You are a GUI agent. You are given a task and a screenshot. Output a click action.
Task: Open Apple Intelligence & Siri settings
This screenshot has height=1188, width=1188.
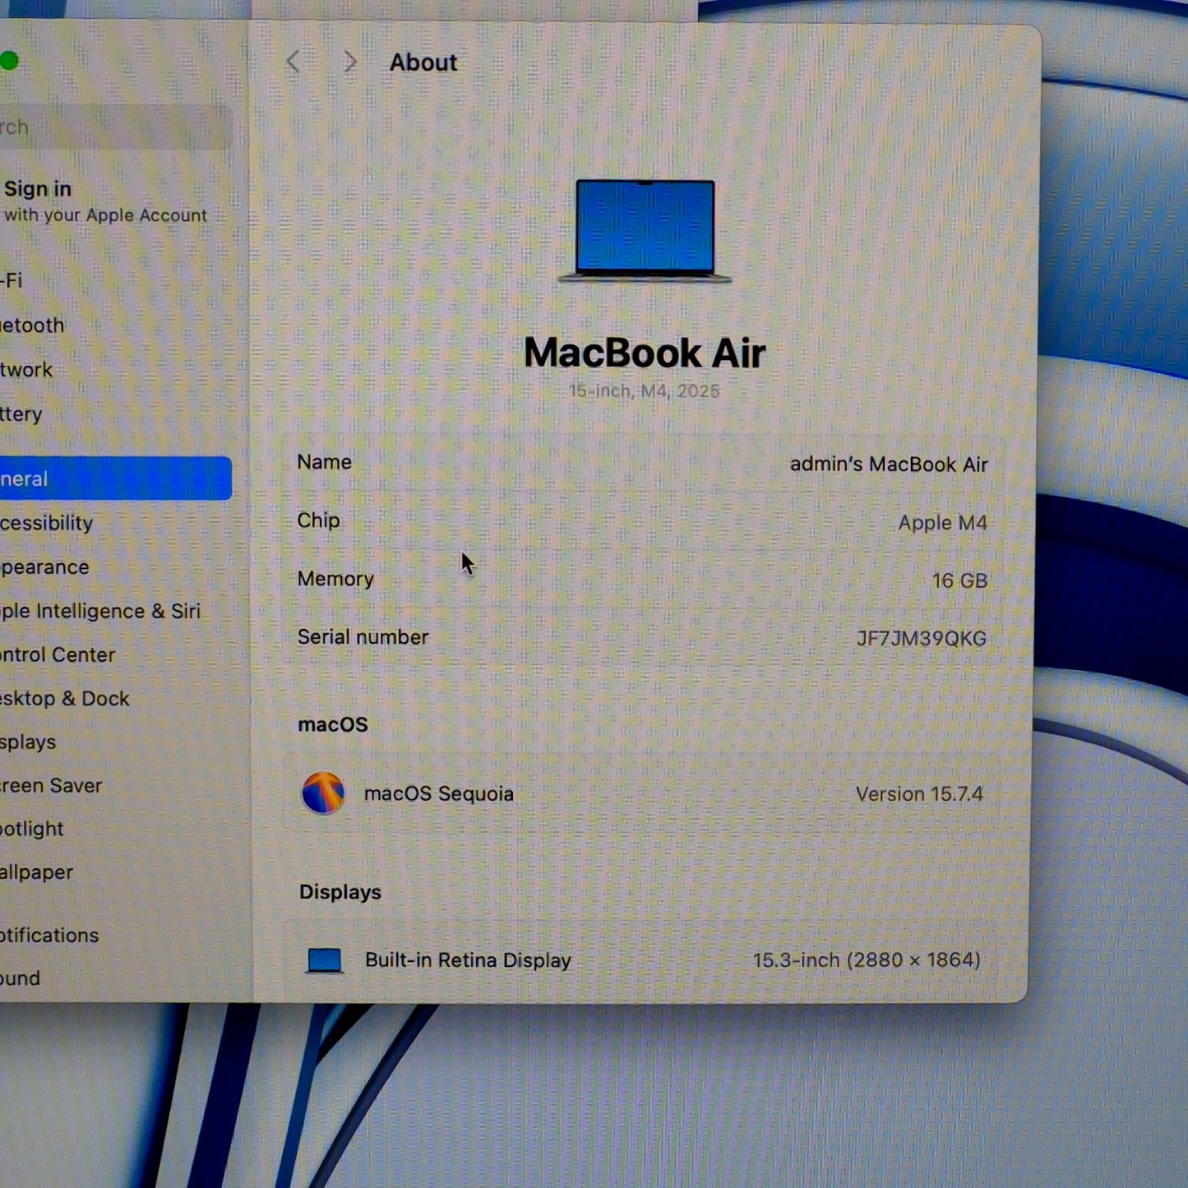pyautogui.click(x=100, y=611)
